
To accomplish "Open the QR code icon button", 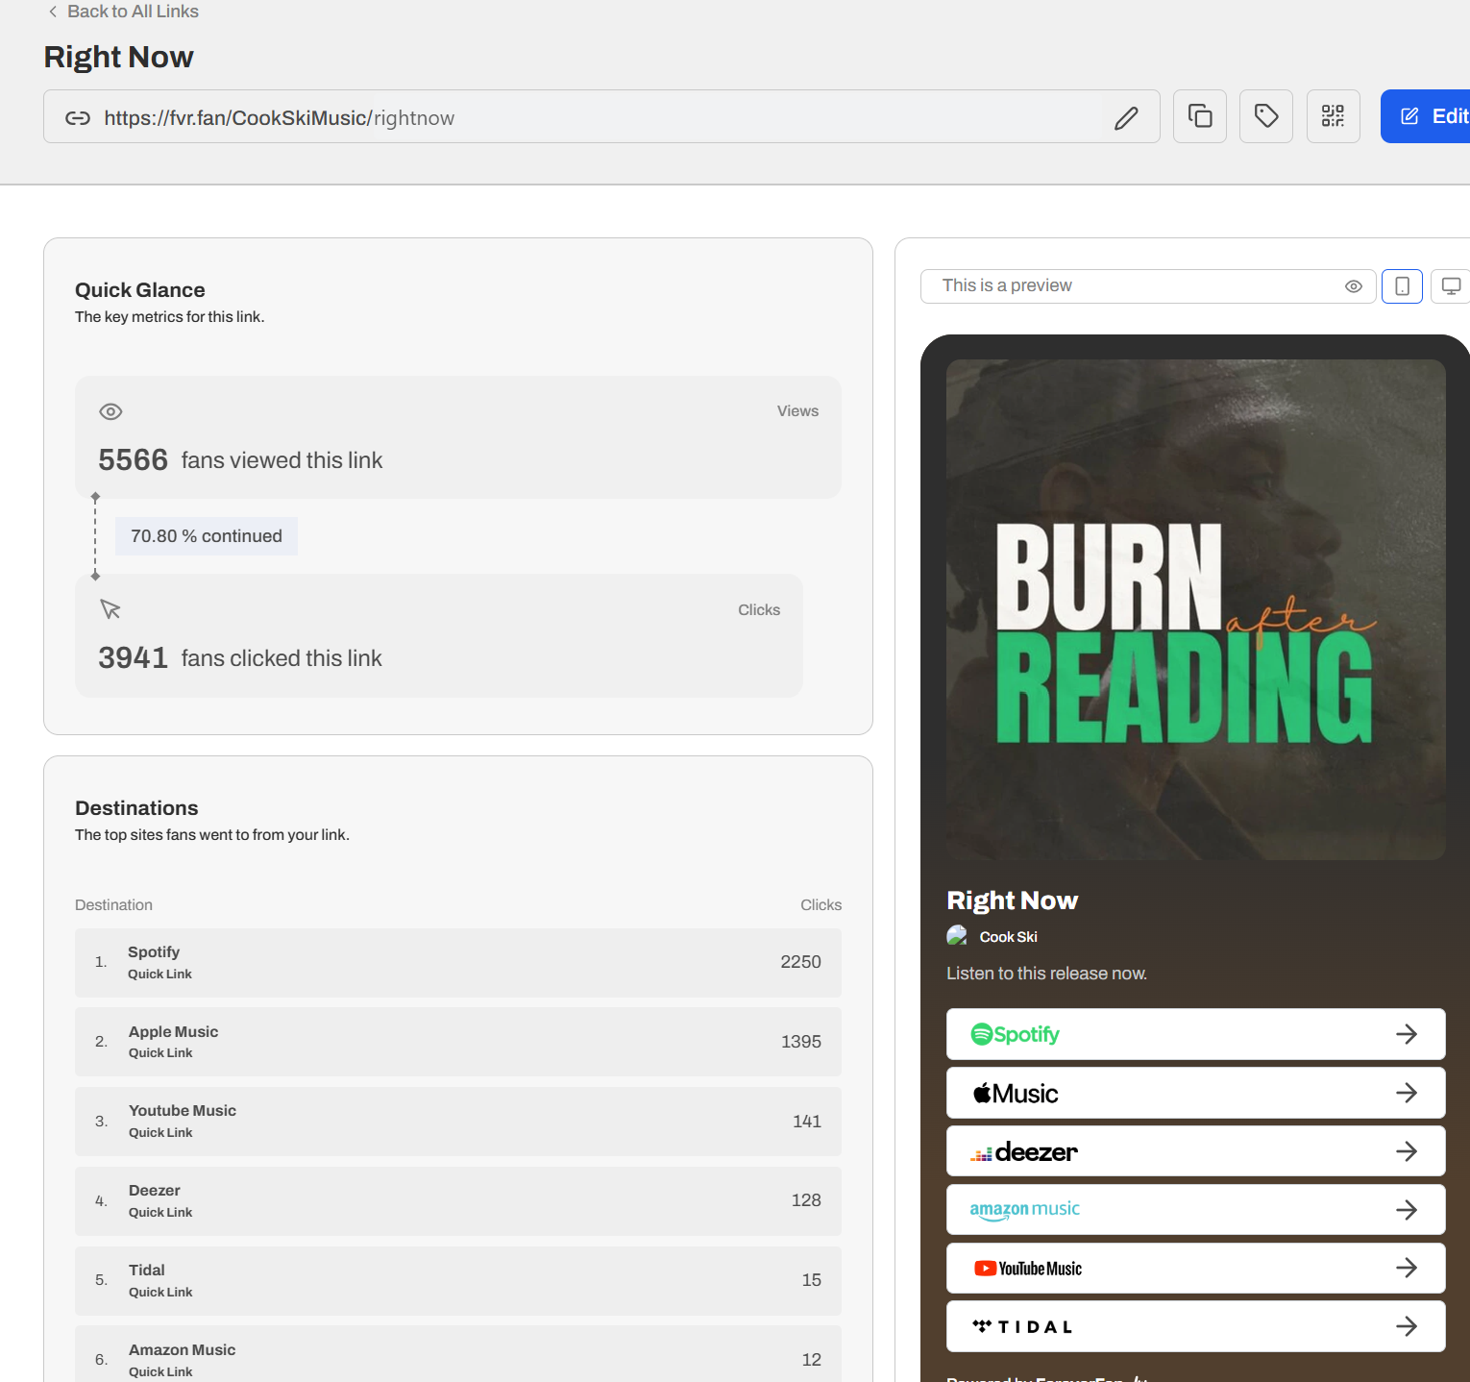I will (x=1333, y=116).
